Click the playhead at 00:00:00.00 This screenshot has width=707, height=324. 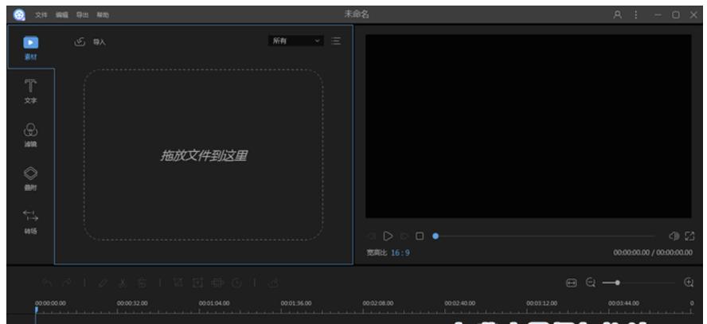coord(37,310)
